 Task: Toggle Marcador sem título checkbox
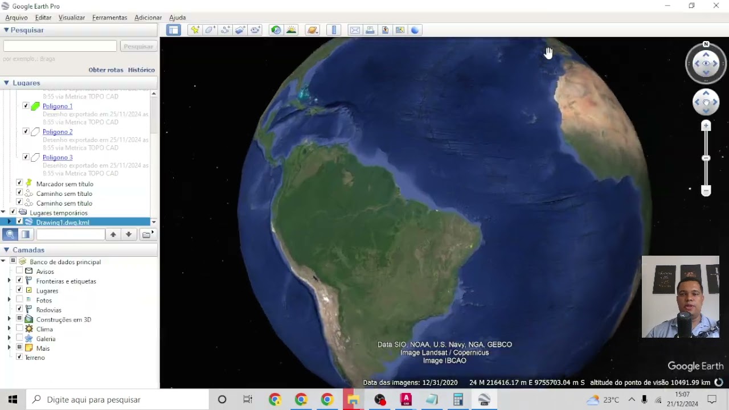[x=19, y=183]
